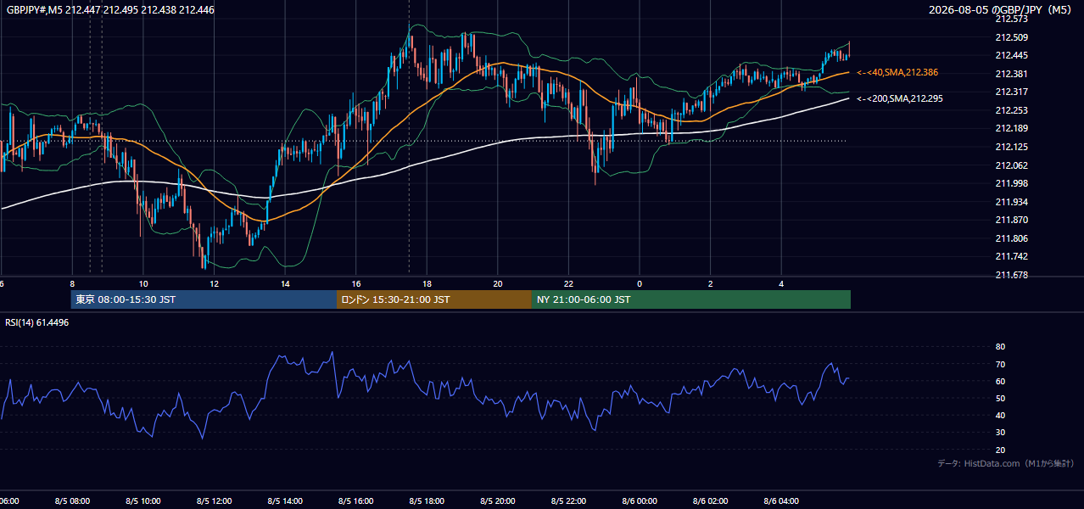Screen dimensions: 1084x509
Task: Click hour 2 on the price chart time axis
Action: click(711, 283)
